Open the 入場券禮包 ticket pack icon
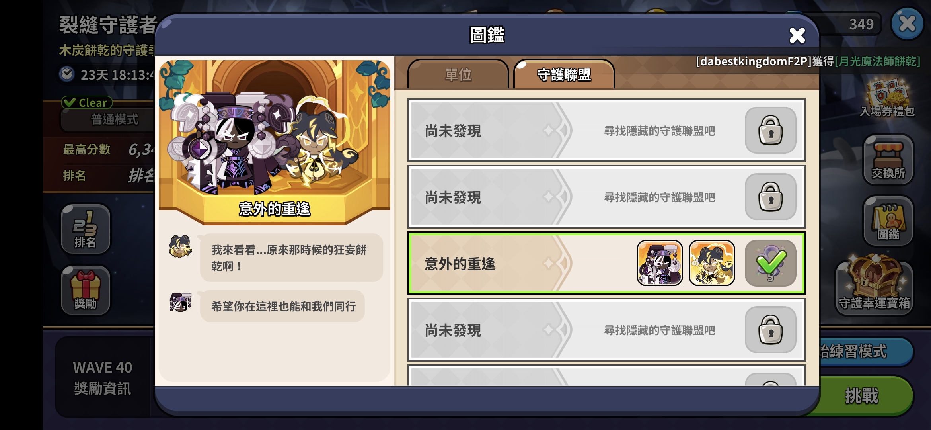Image resolution: width=931 pixels, height=430 pixels. [x=887, y=98]
